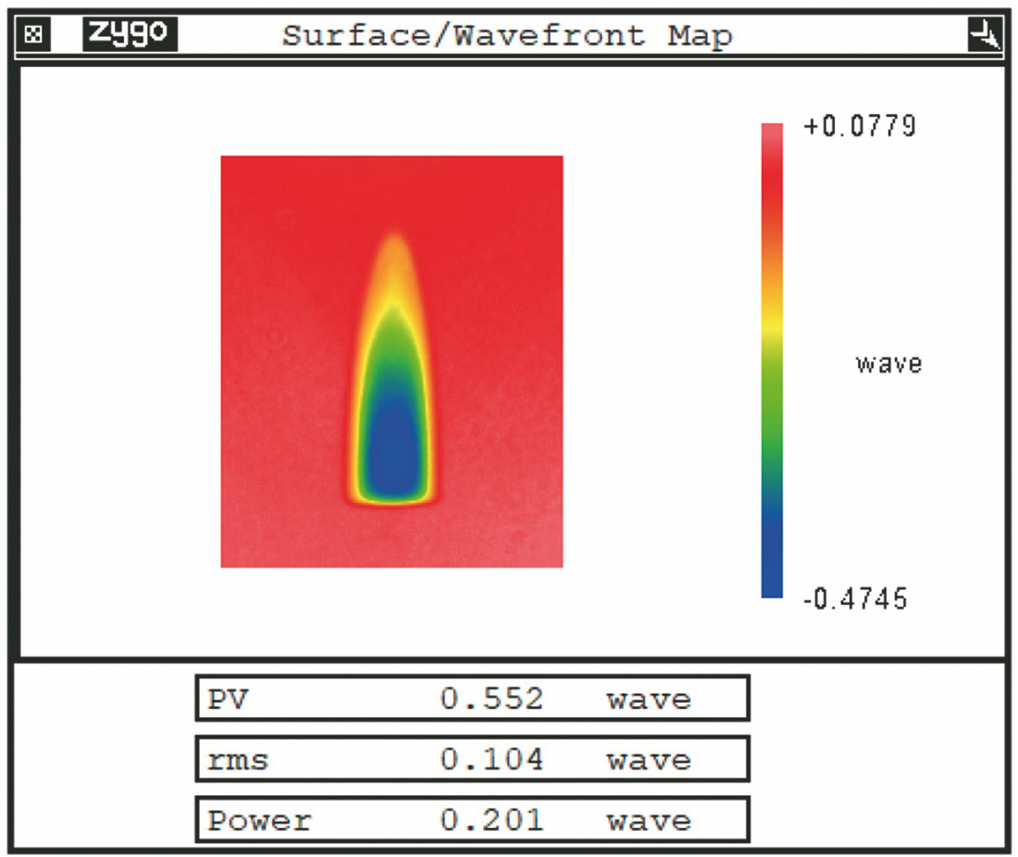Click the PV label in results box
Viewport: 1018px width, 857px height.
228,699
